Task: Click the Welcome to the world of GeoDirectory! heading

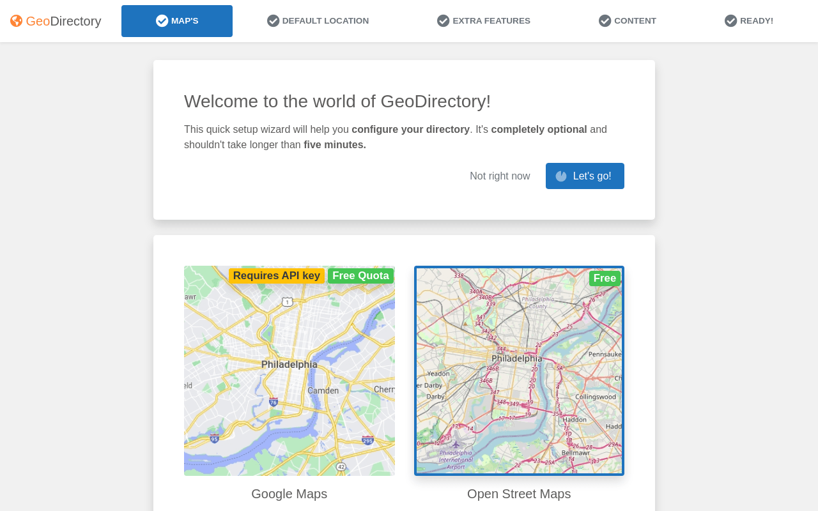Action: 337,102
